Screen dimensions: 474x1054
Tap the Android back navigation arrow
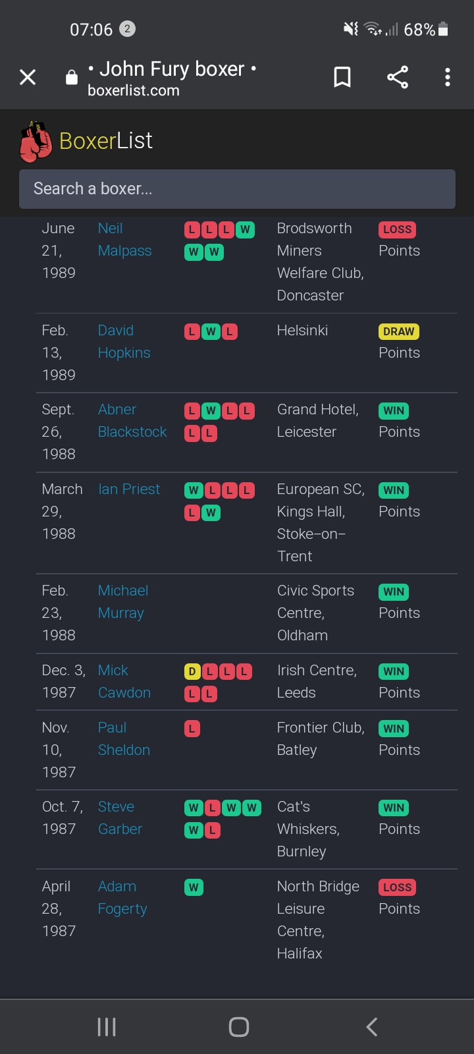point(372,1026)
